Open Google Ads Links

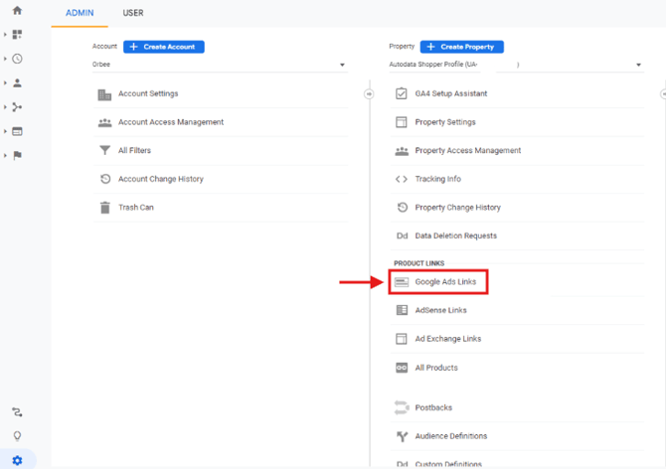pos(445,282)
